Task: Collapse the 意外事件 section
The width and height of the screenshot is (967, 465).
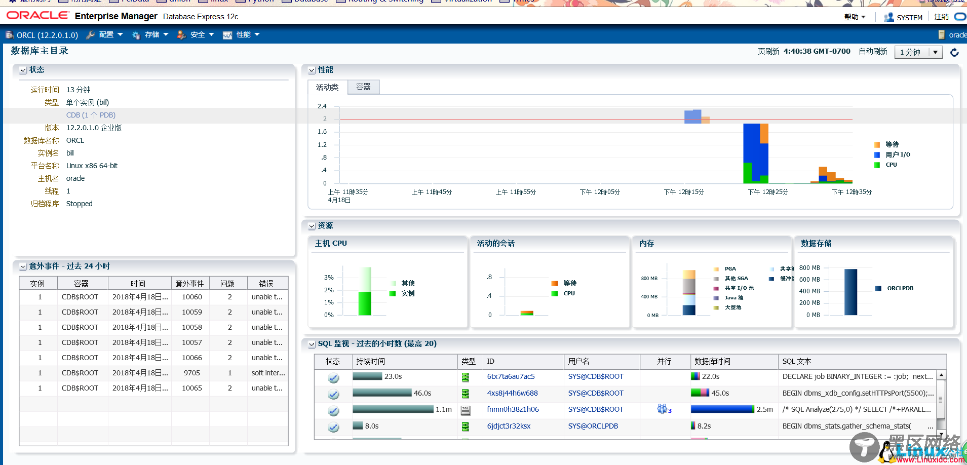Action: [23, 266]
